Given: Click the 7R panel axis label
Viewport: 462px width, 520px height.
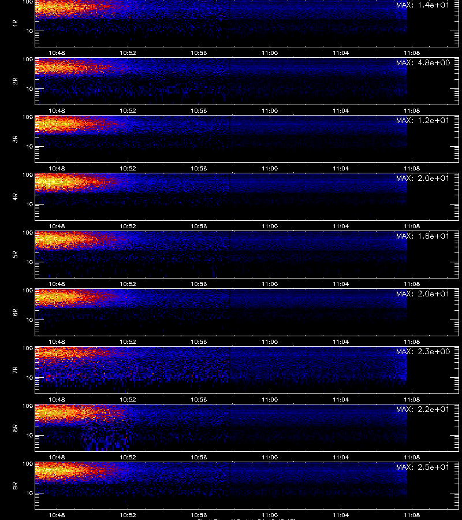Looking at the screenshot, I should click(x=15, y=370).
